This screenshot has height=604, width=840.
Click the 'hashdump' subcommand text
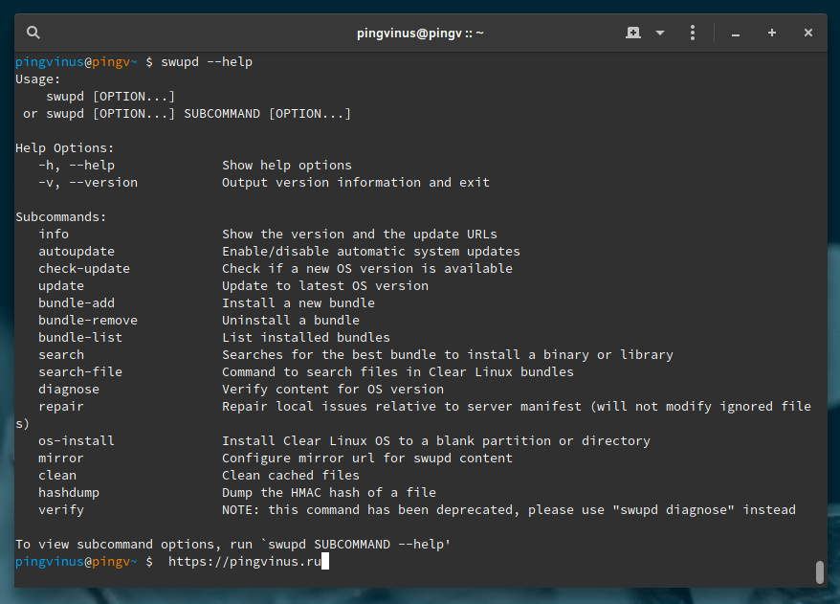point(69,493)
